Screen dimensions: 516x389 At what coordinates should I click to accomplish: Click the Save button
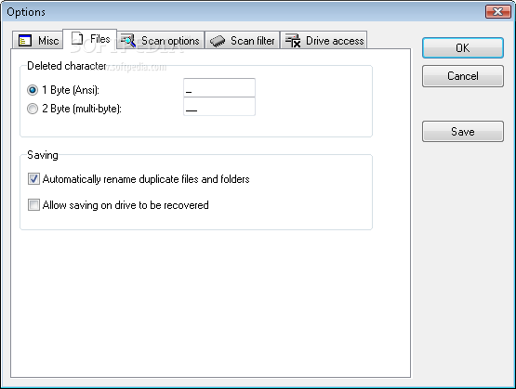463,132
